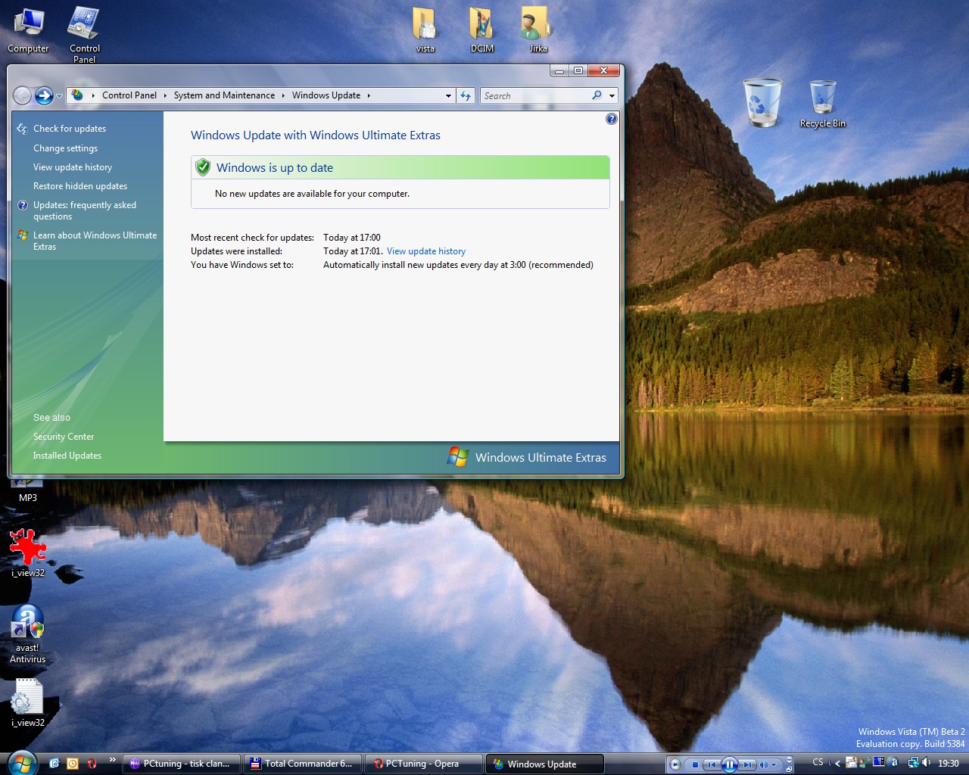This screenshot has height=775, width=969.
Task: Click Restore hidden updates
Action: tap(80, 186)
